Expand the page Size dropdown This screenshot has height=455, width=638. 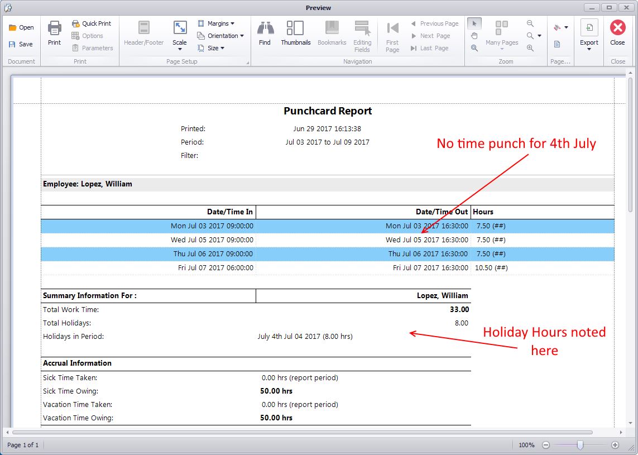click(x=211, y=48)
